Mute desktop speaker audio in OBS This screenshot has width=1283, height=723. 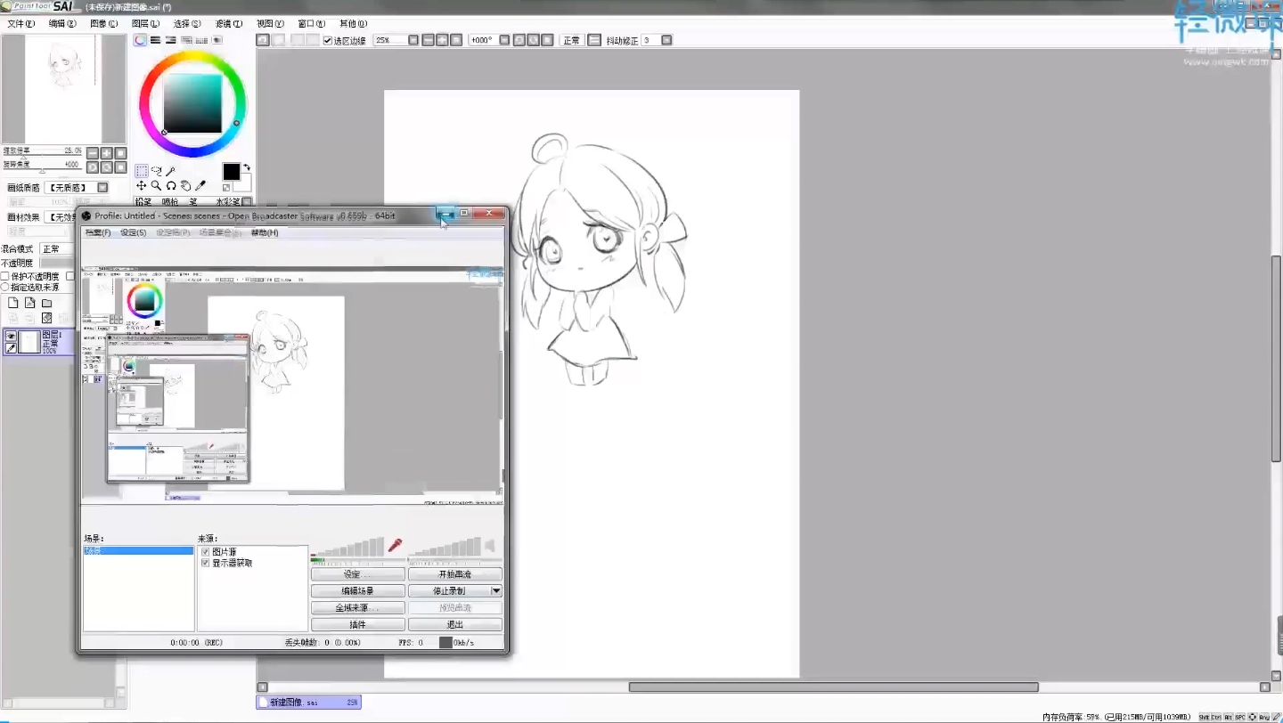tap(489, 546)
